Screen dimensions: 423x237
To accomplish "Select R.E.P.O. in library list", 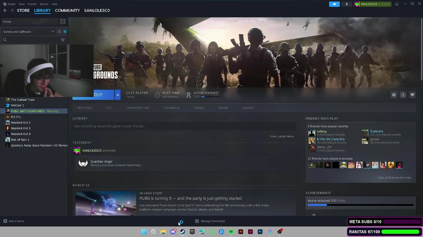I will (16, 117).
